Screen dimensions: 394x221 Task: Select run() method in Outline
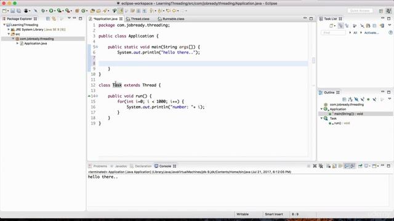click(342, 123)
